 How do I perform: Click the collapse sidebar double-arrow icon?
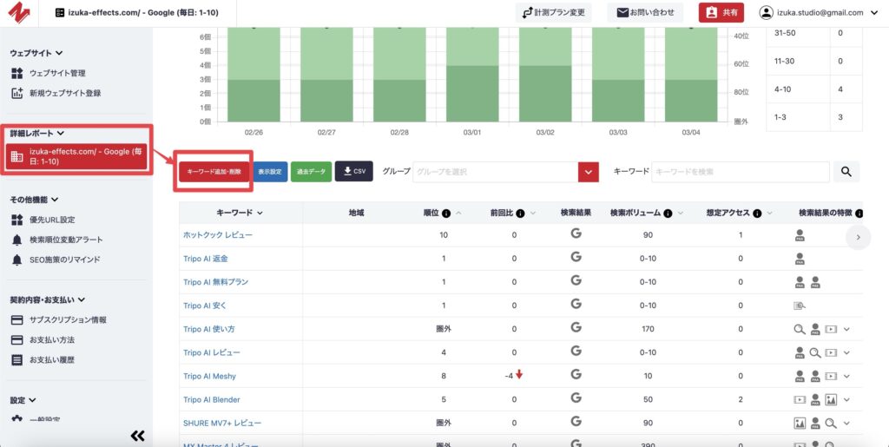click(137, 435)
